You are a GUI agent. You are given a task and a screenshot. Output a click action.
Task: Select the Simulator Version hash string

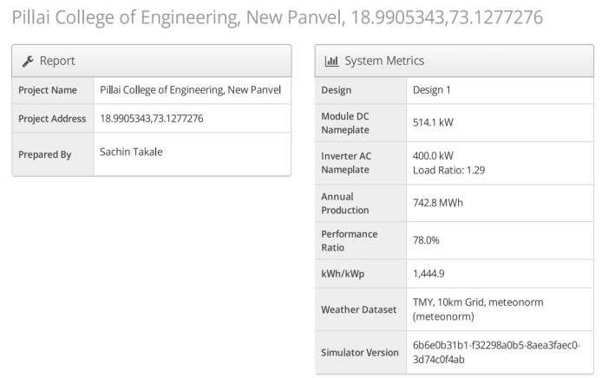point(496,352)
